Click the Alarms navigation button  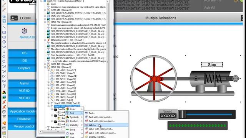(x=22, y=84)
